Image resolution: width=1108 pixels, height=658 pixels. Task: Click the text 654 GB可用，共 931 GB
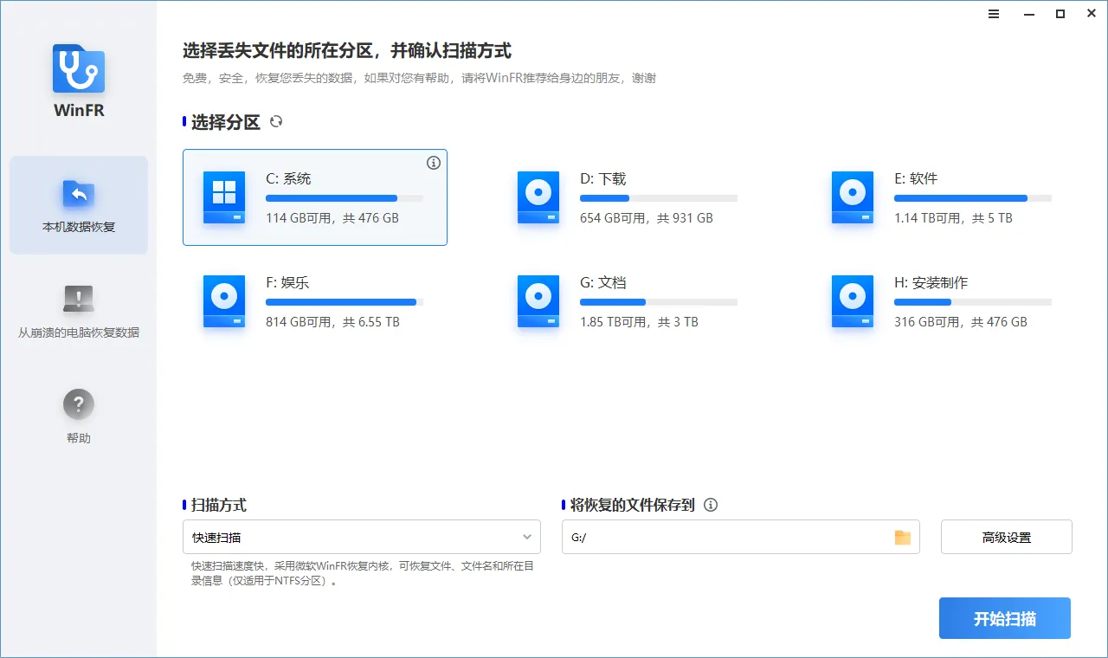(x=647, y=218)
